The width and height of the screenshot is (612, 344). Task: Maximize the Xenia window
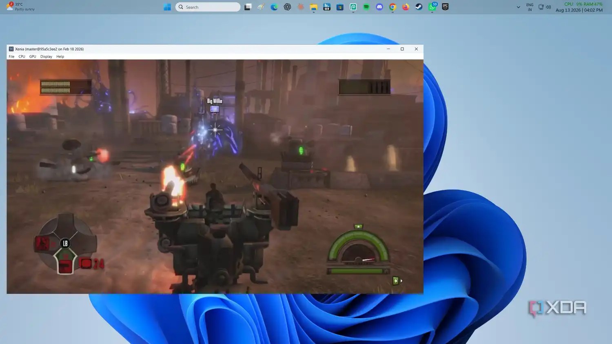[402, 49]
